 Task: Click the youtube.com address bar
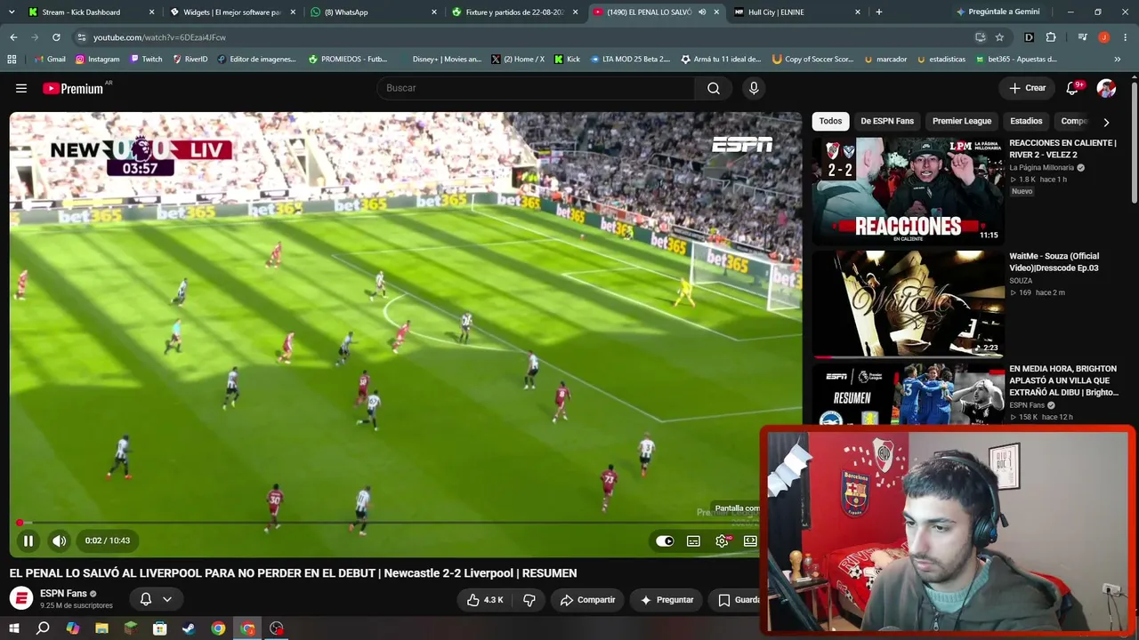525,37
